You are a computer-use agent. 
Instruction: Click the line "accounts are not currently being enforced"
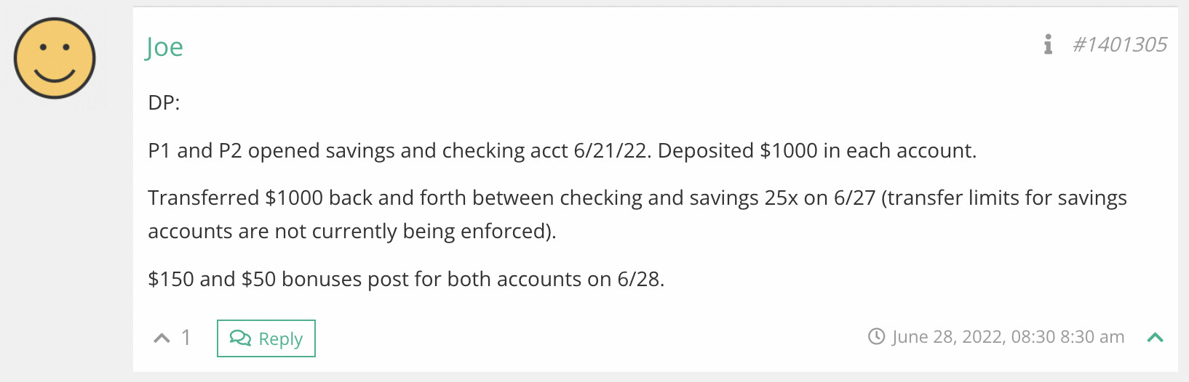[x=351, y=232]
